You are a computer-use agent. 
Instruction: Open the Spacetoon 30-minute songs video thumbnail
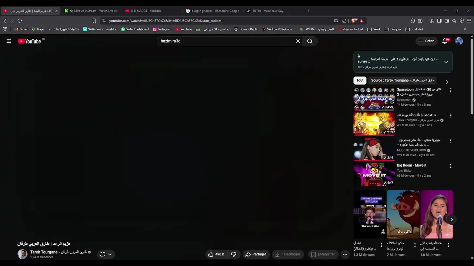pyautogui.click(x=374, y=99)
